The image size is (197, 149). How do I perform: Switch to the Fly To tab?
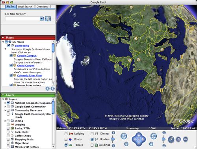point(11,7)
